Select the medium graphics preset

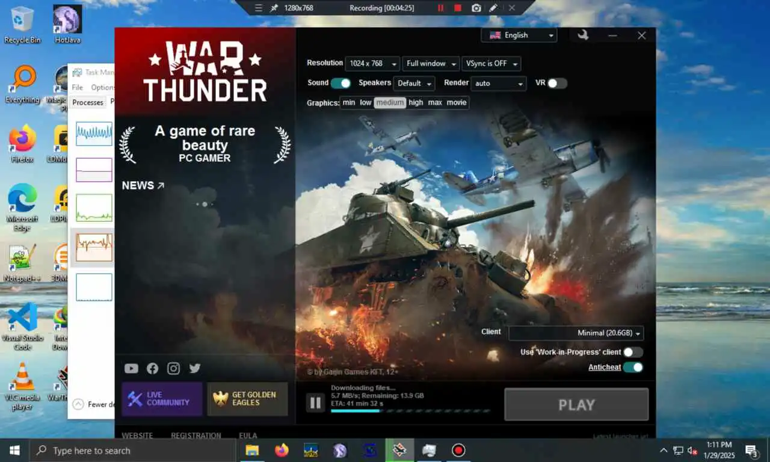(390, 103)
